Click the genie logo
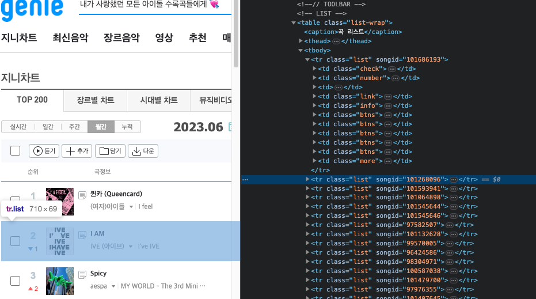Image resolution: width=536 pixels, height=299 pixels. coord(32,9)
